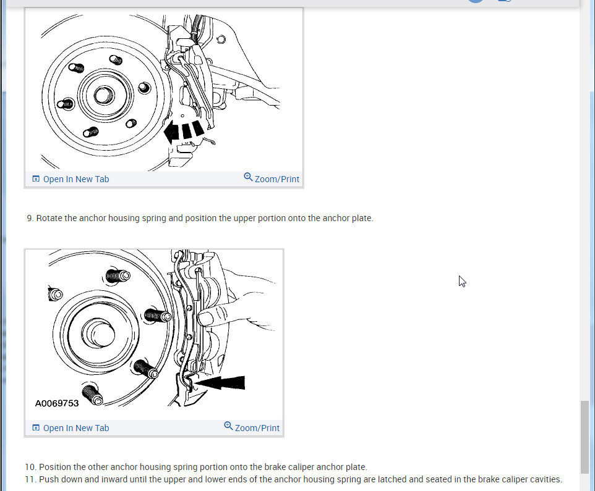Click the rotor diagram with three-arrow pointer
Screen dimensions: 595x491
click(164, 90)
